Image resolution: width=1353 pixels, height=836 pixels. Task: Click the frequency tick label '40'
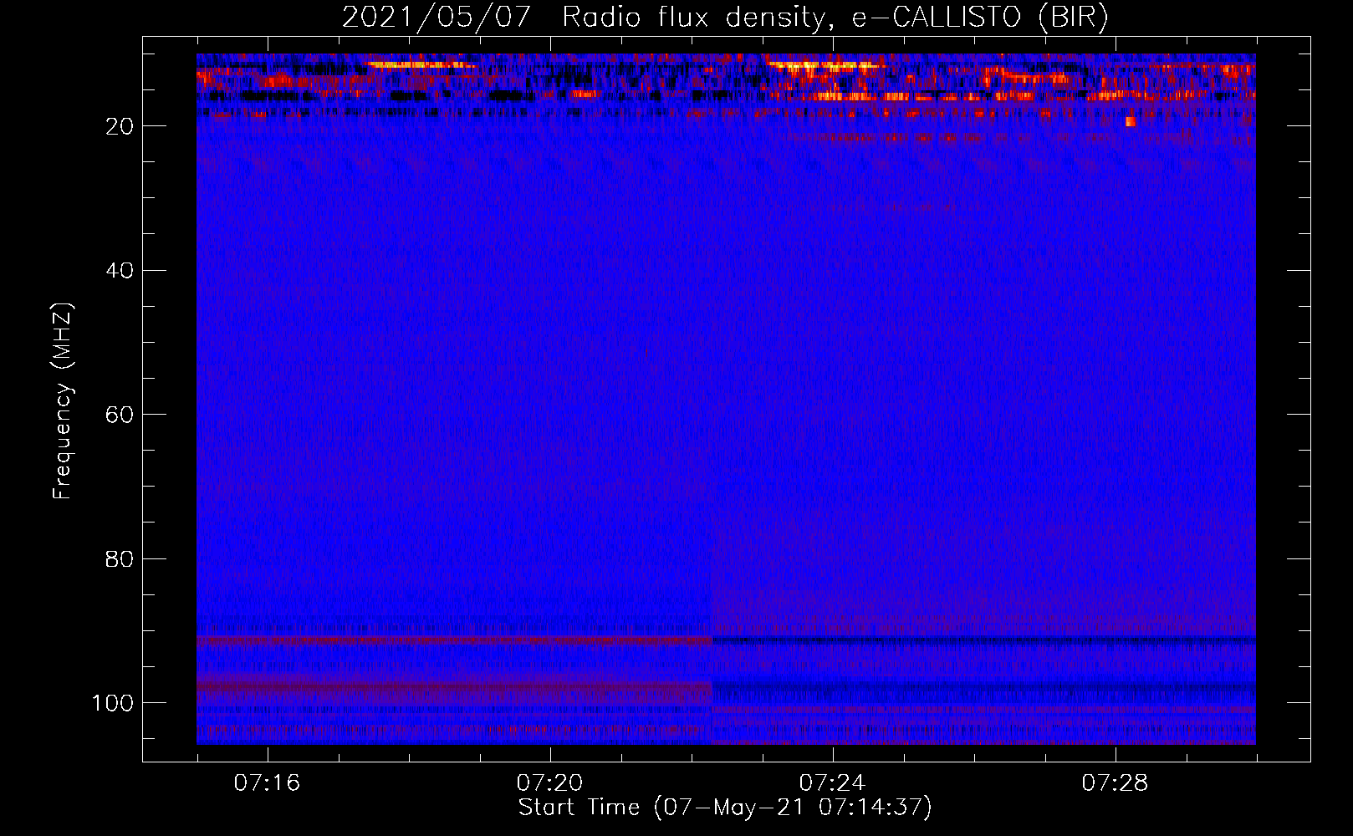120,271
